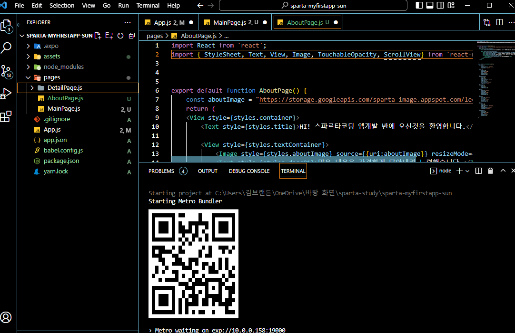
Task: Select the node terminal instance
Action: pos(441,171)
